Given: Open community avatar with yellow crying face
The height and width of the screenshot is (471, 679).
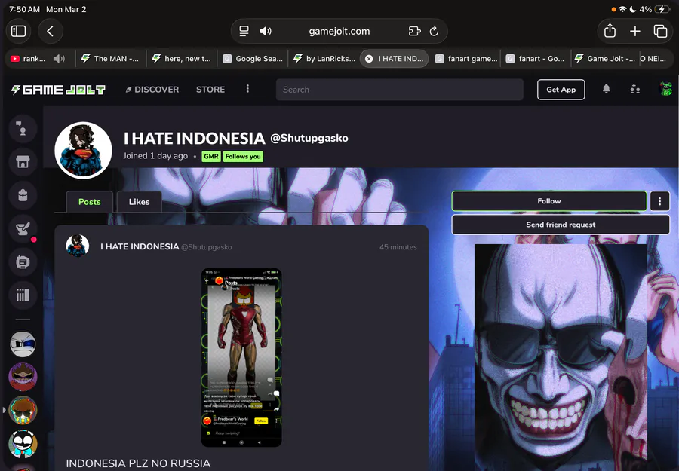Looking at the screenshot, I should (23, 410).
